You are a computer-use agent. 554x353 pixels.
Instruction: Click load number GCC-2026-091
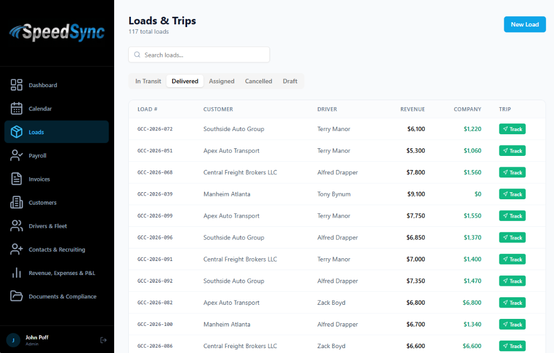point(155,259)
